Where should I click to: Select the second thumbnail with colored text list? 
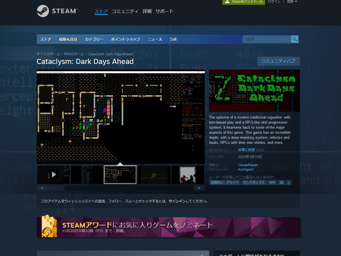(87, 174)
